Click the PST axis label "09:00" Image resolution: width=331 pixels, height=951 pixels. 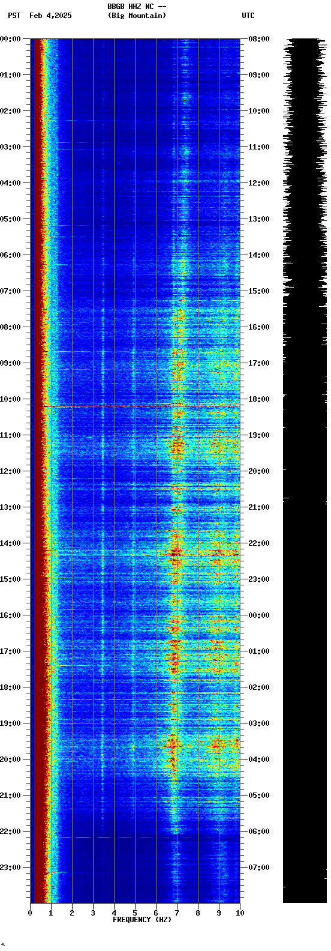click(10, 363)
